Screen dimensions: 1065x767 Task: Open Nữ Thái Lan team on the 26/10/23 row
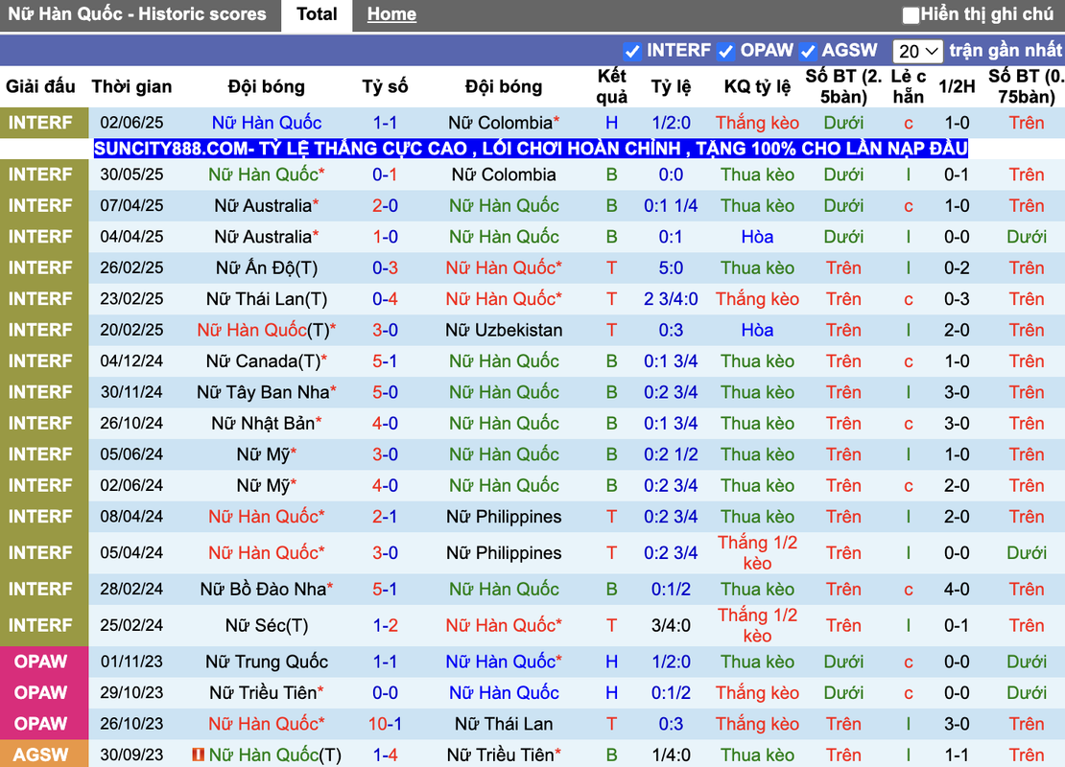click(x=504, y=724)
